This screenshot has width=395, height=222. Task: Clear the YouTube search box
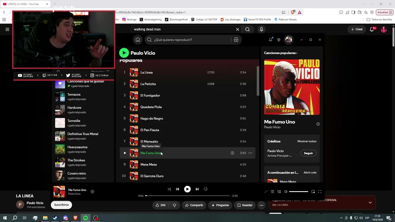point(238,29)
